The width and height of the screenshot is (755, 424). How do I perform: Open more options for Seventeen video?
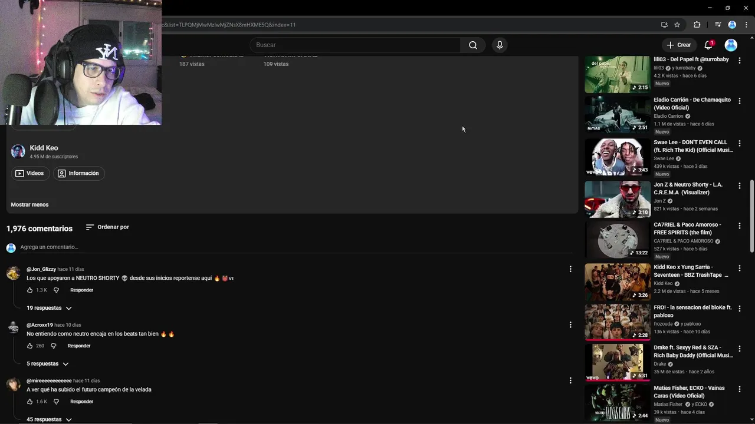(740, 268)
